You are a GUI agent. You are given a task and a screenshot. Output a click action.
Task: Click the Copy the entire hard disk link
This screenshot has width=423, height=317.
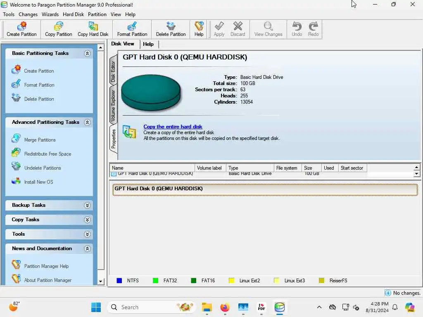pos(173,126)
